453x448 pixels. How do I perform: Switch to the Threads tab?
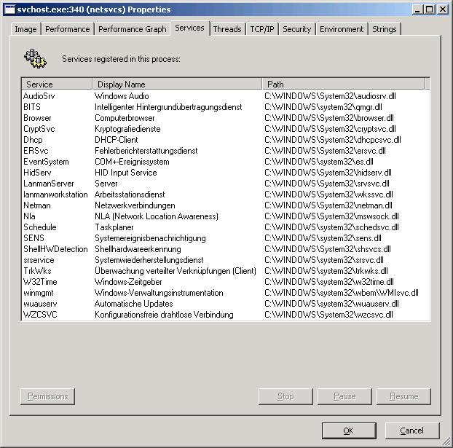227,29
